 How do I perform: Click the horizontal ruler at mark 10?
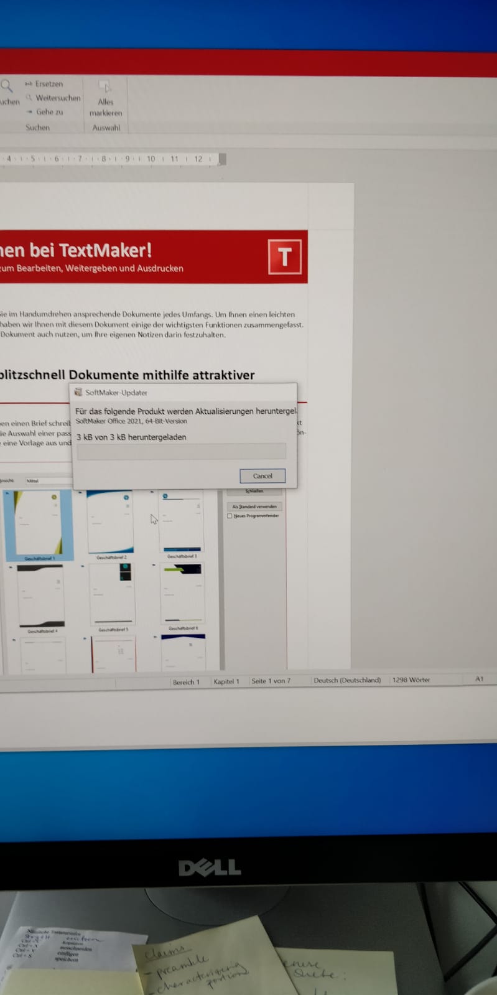tap(151, 159)
